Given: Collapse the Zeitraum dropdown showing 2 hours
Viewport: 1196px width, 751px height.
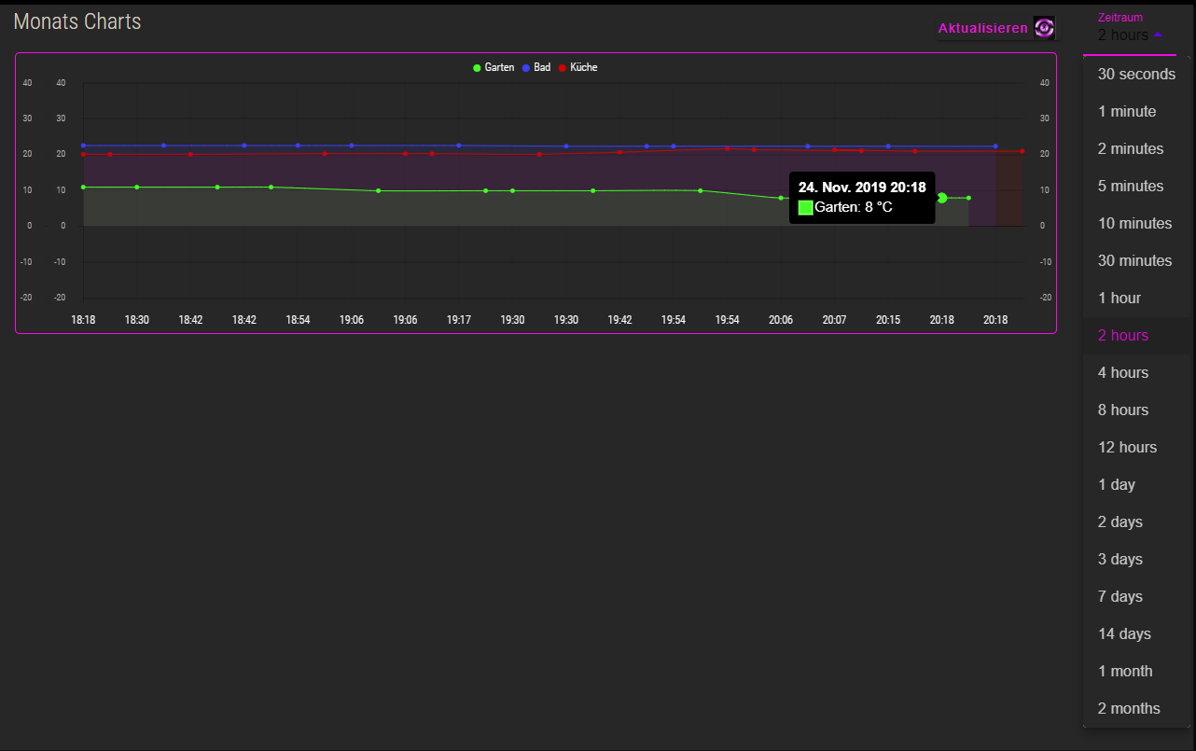Looking at the screenshot, I should coord(1130,35).
